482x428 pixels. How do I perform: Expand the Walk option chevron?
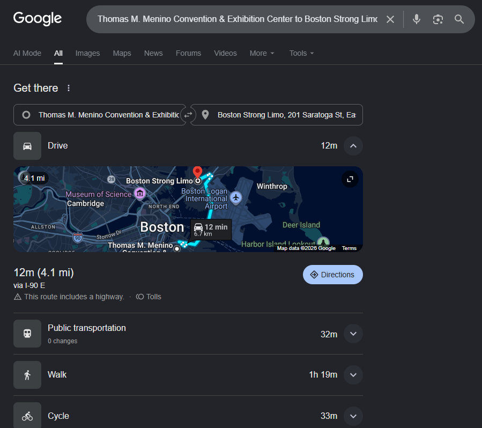pyautogui.click(x=353, y=375)
